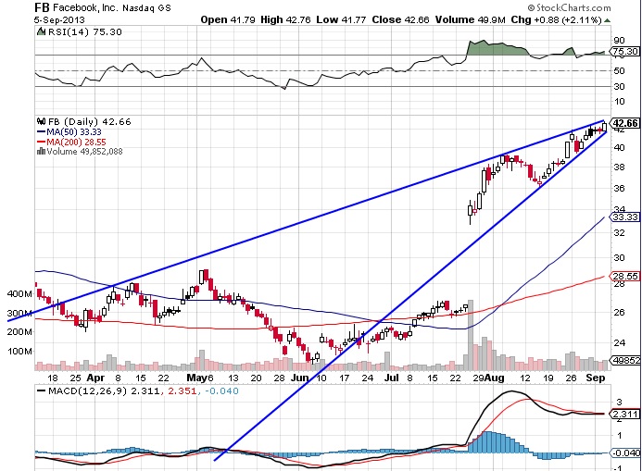
Task: Click the candlestick icon before FB (Daily)
Action: (x=41, y=121)
